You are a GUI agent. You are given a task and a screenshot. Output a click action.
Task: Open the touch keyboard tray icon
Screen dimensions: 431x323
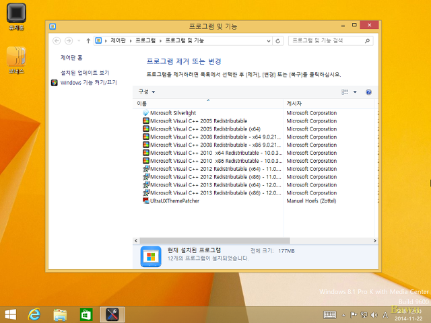(x=330, y=315)
